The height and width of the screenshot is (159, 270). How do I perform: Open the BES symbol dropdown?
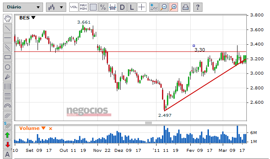pos(33,18)
